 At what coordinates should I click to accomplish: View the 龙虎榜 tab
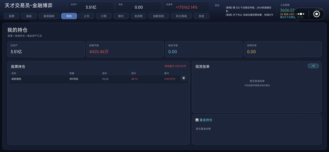click(139, 16)
